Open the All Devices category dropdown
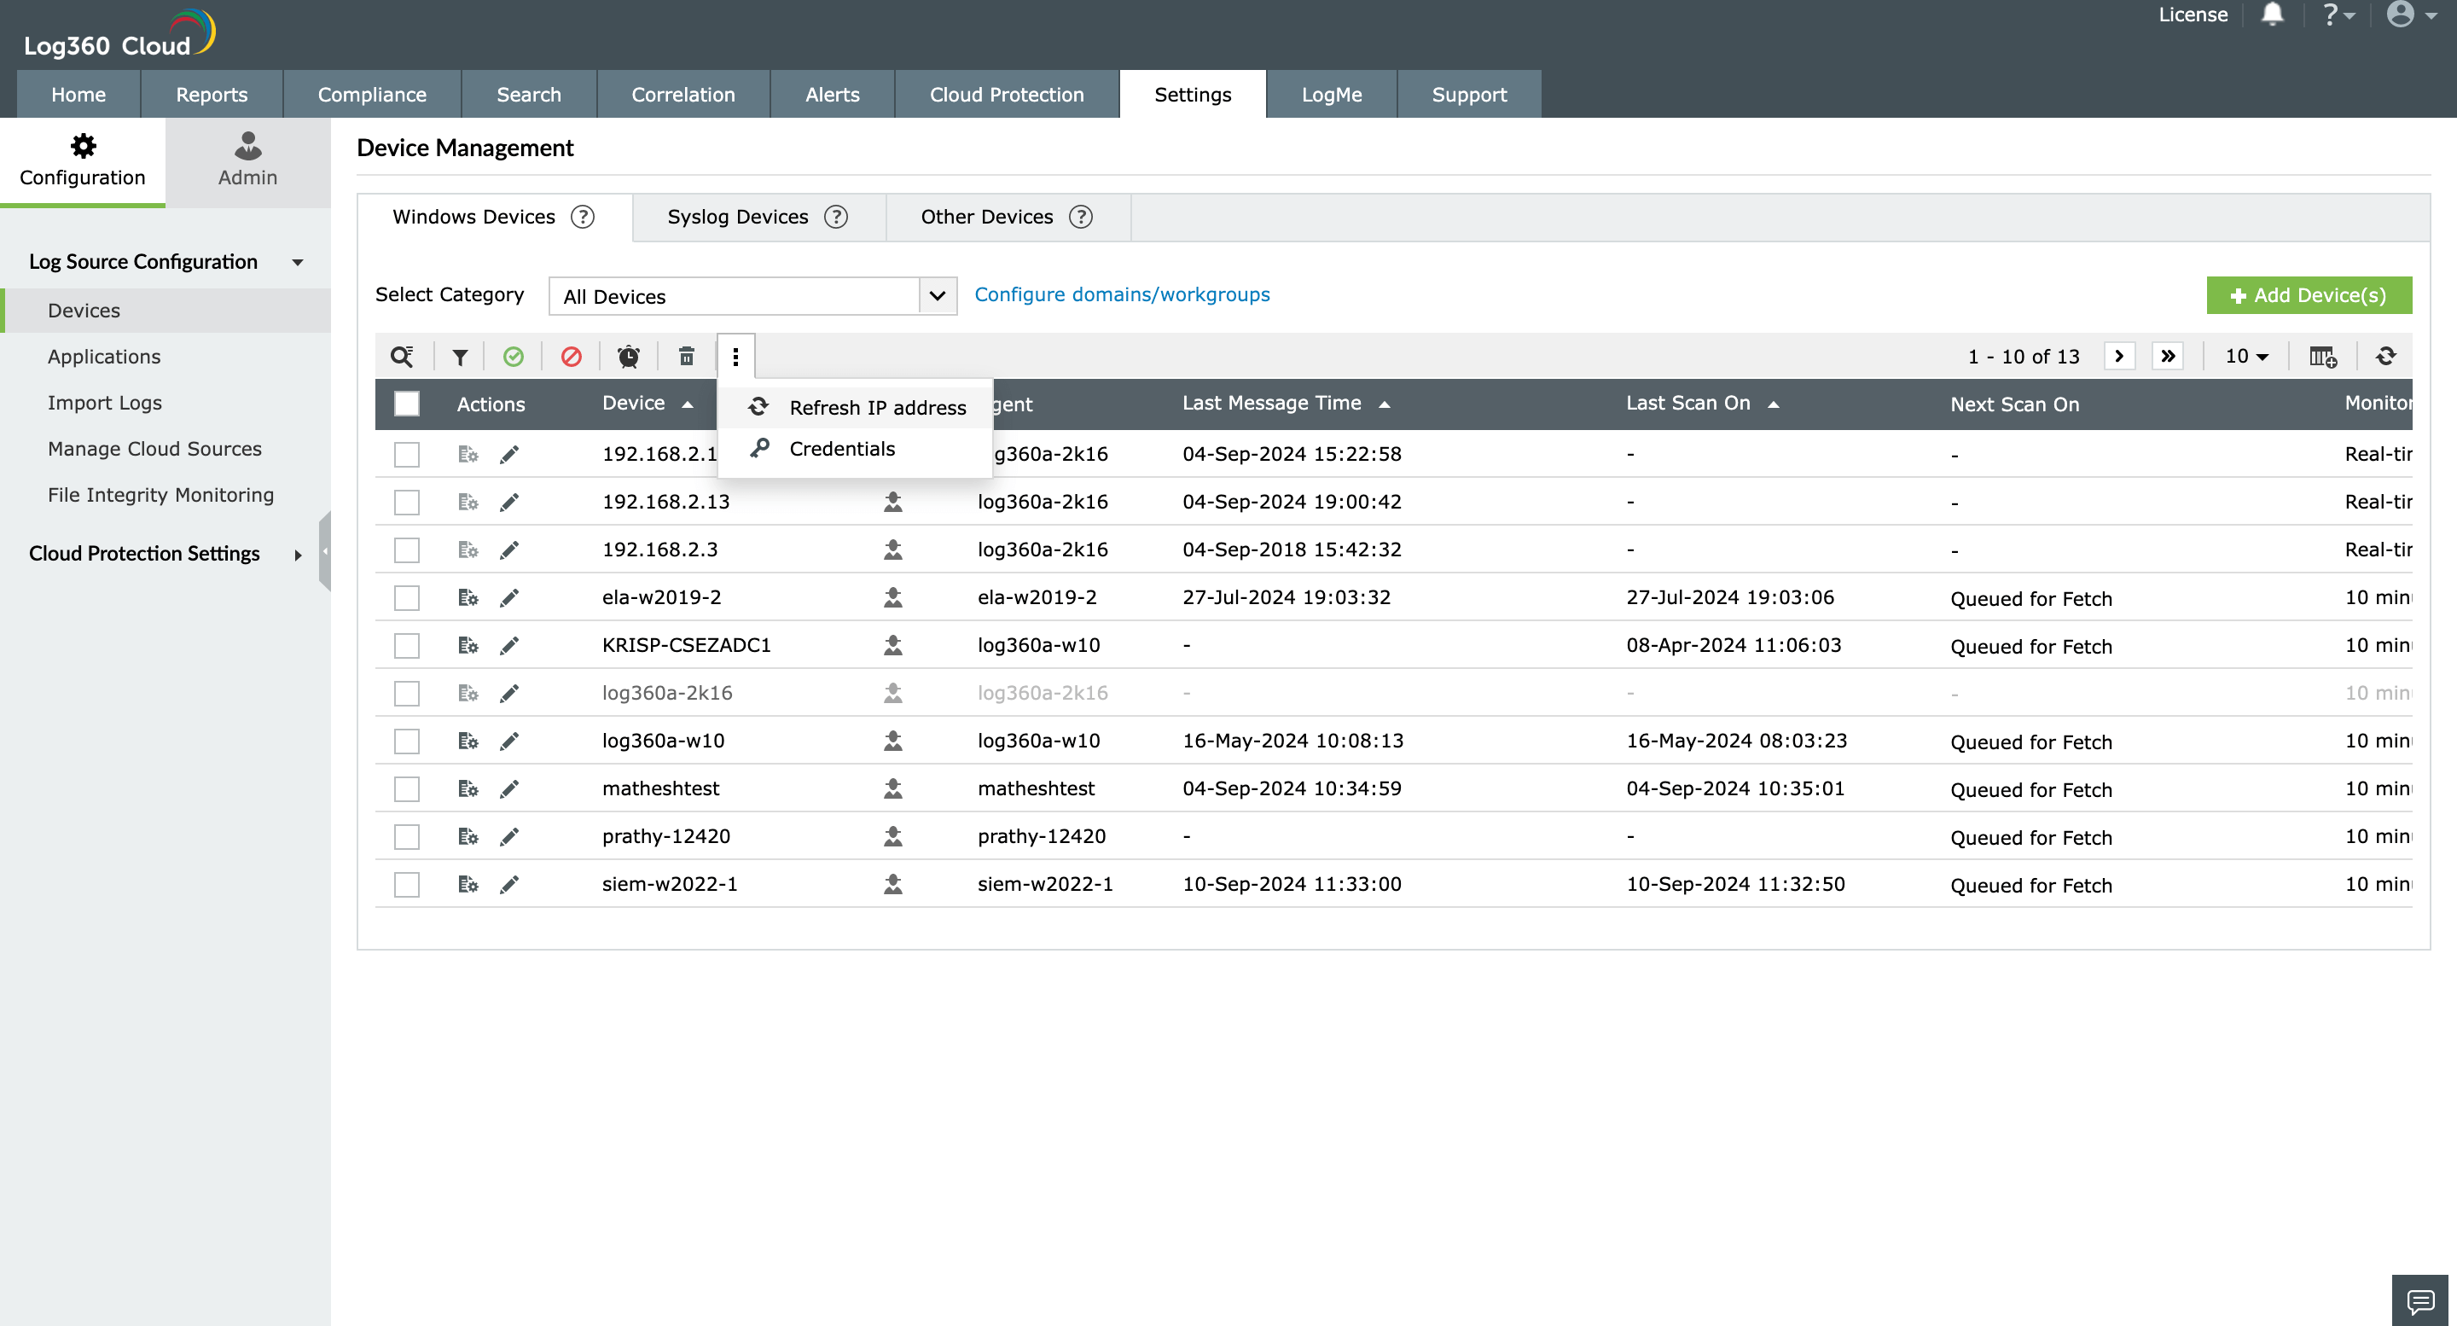This screenshot has width=2457, height=1326. pos(752,296)
